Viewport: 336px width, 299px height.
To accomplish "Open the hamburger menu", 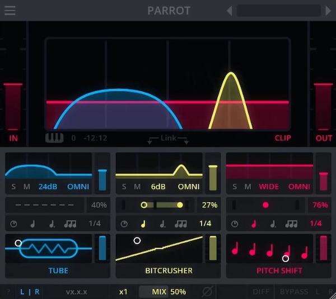I will [10, 11].
